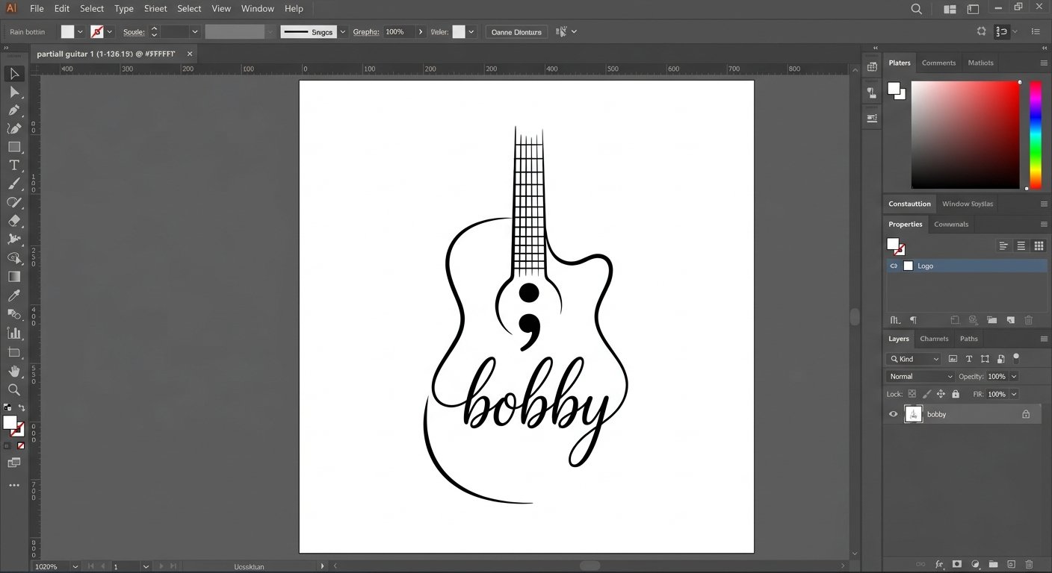Switch to the Comments tab
Screen dimensions: 1052x573
938,63
